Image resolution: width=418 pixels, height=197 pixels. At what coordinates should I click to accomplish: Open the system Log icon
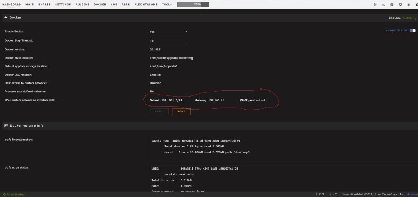[x=408, y=5]
